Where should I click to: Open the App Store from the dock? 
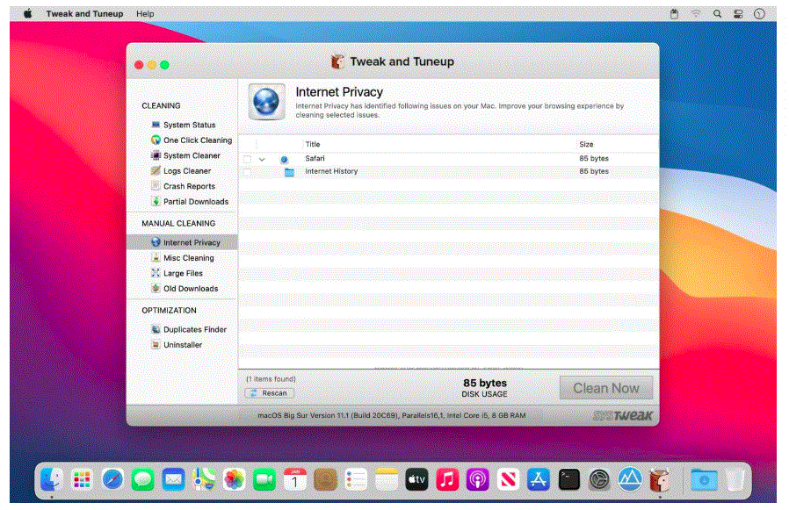[539, 479]
